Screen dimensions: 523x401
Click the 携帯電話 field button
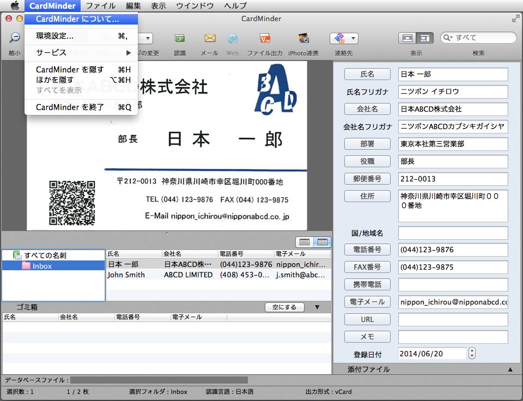pyautogui.click(x=367, y=284)
